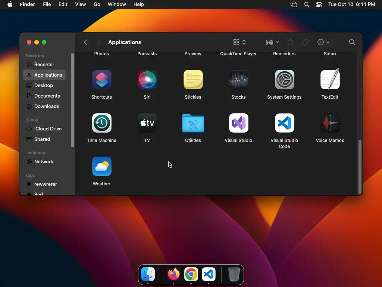Open the TextEdit app icon
Screen dimensions: 382x287
(x=330, y=79)
